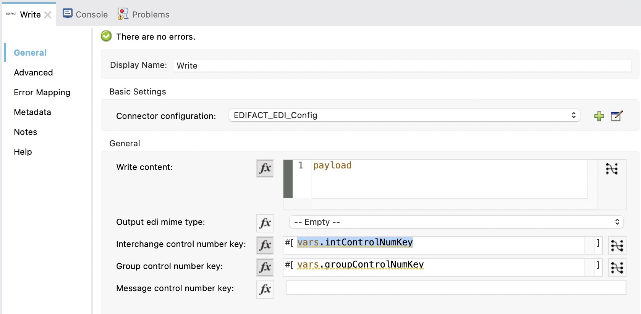Select the Write tab
Viewport: 641px width, 314px height.
click(30, 14)
